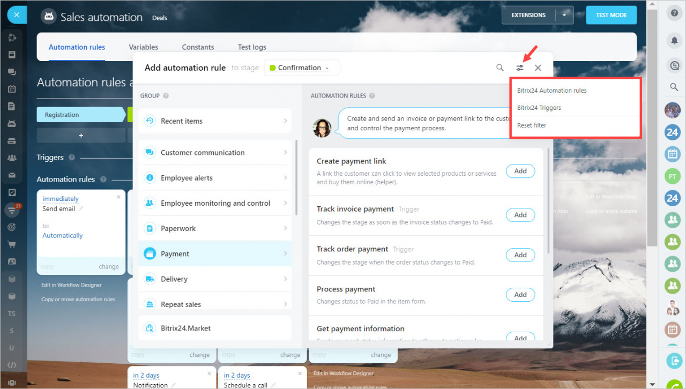Switch to Automation rules tab
This screenshot has height=389, width=686.
77,47
